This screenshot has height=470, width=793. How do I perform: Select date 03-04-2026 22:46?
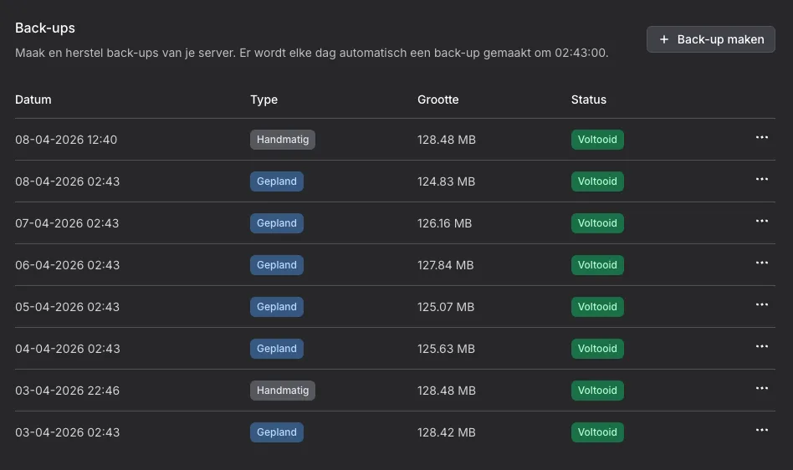click(67, 391)
